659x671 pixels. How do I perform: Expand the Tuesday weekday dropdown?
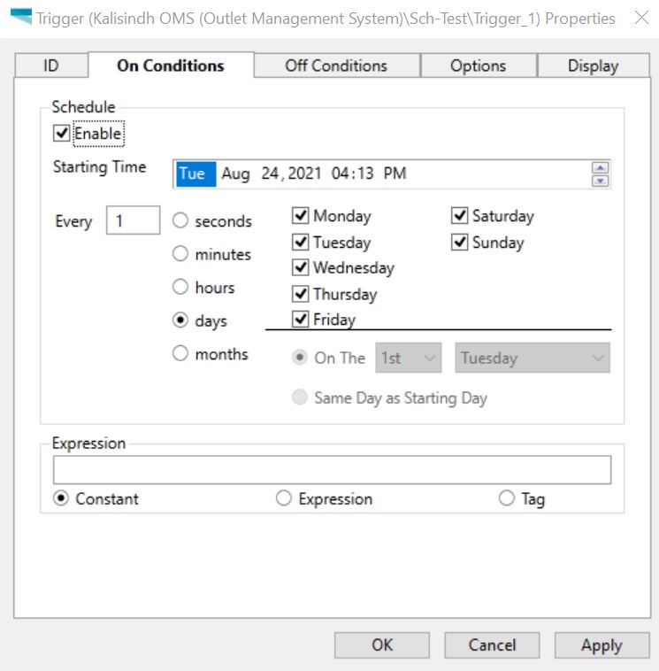pos(533,358)
